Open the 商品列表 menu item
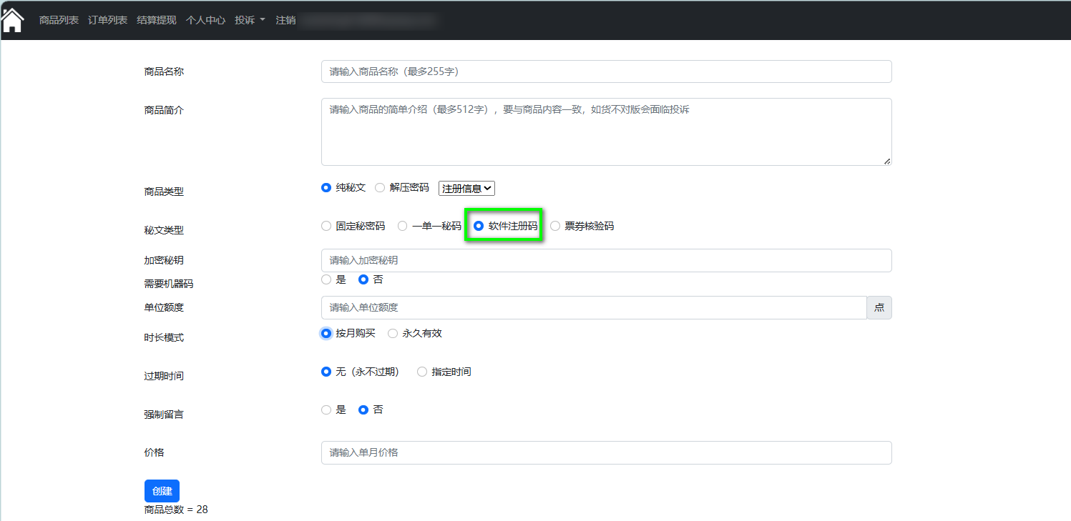The height and width of the screenshot is (521, 1071). 59,20
